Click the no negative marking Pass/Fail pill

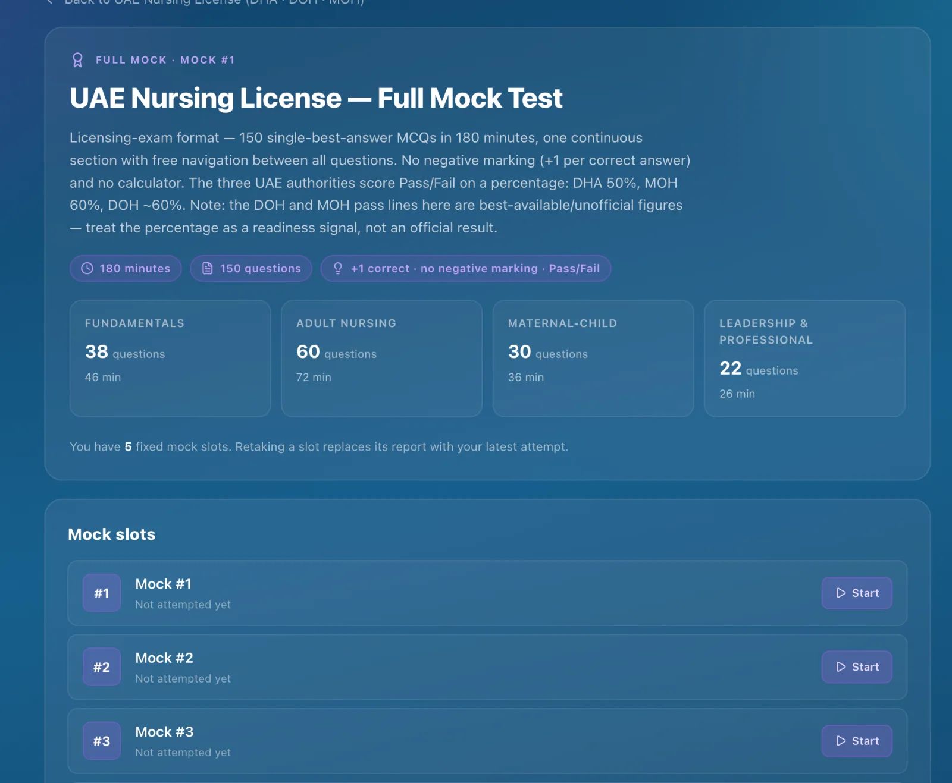click(466, 268)
